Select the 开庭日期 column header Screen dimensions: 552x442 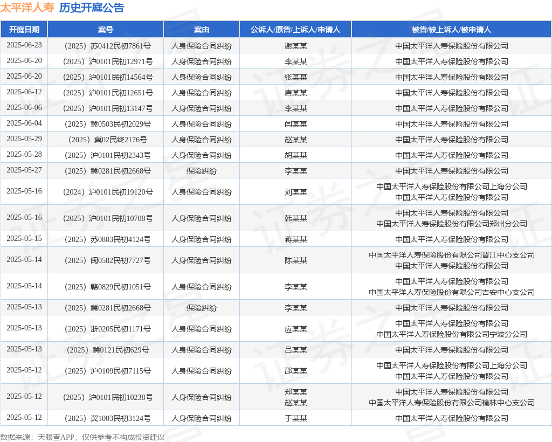[x=24, y=30]
